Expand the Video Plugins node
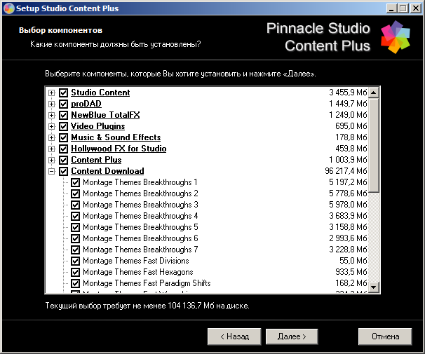The width and height of the screenshot is (425, 354). point(51,126)
